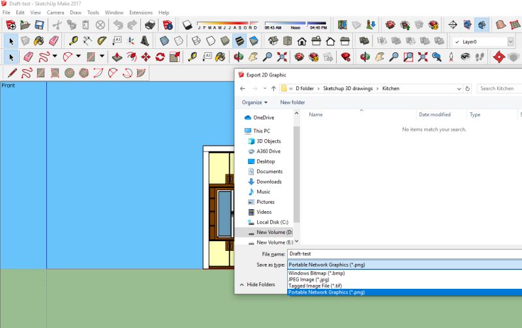This screenshot has width=522, height=328.
Task: Save the model with the floppy disk icon
Action: 39,25
